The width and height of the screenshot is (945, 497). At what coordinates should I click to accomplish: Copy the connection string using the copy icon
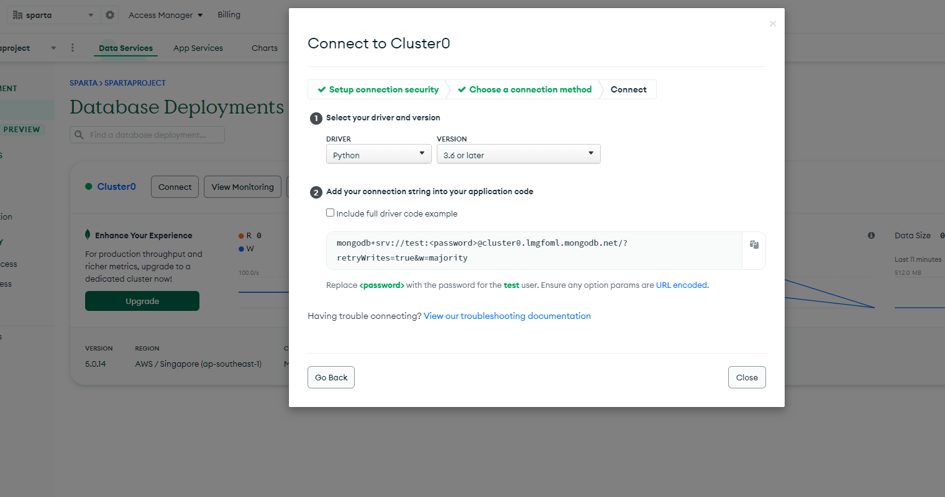coord(754,244)
